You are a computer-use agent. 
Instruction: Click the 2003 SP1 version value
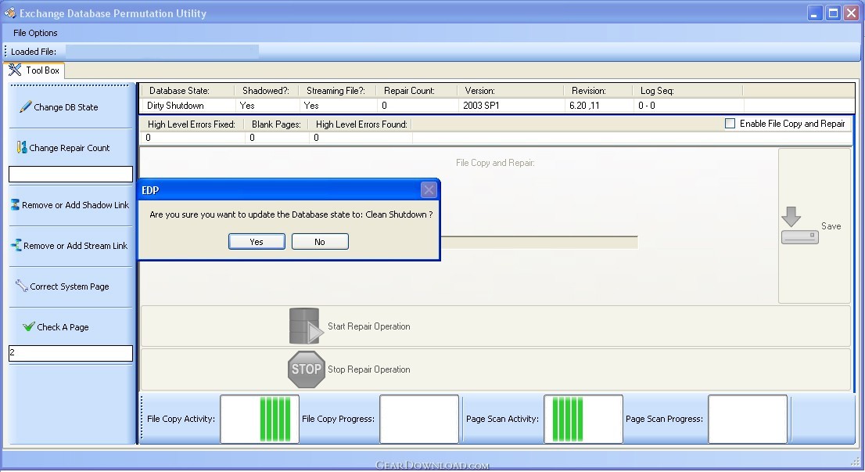[481, 106]
